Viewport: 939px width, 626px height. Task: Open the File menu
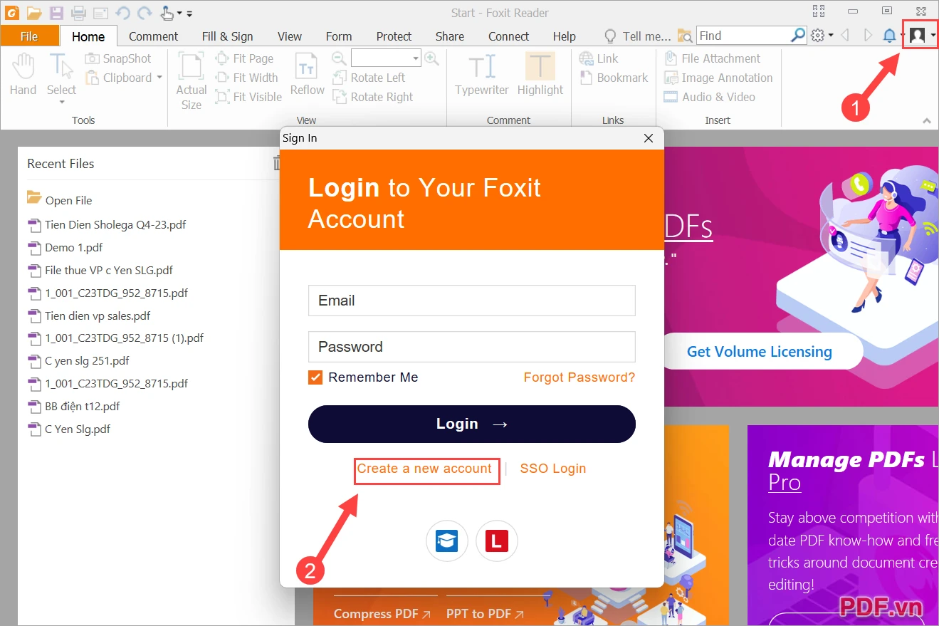(x=29, y=36)
